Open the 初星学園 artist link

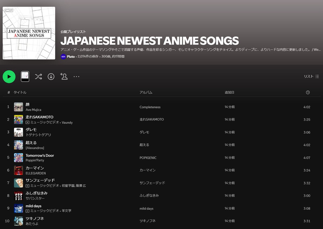pos(68,186)
